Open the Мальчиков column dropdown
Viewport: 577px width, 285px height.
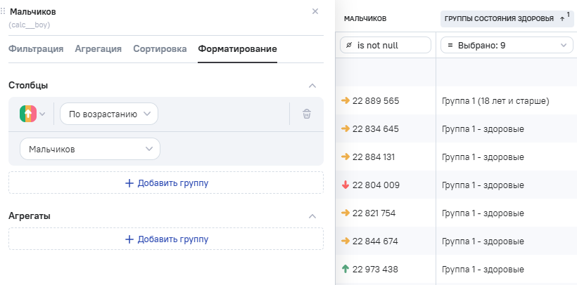(90, 149)
